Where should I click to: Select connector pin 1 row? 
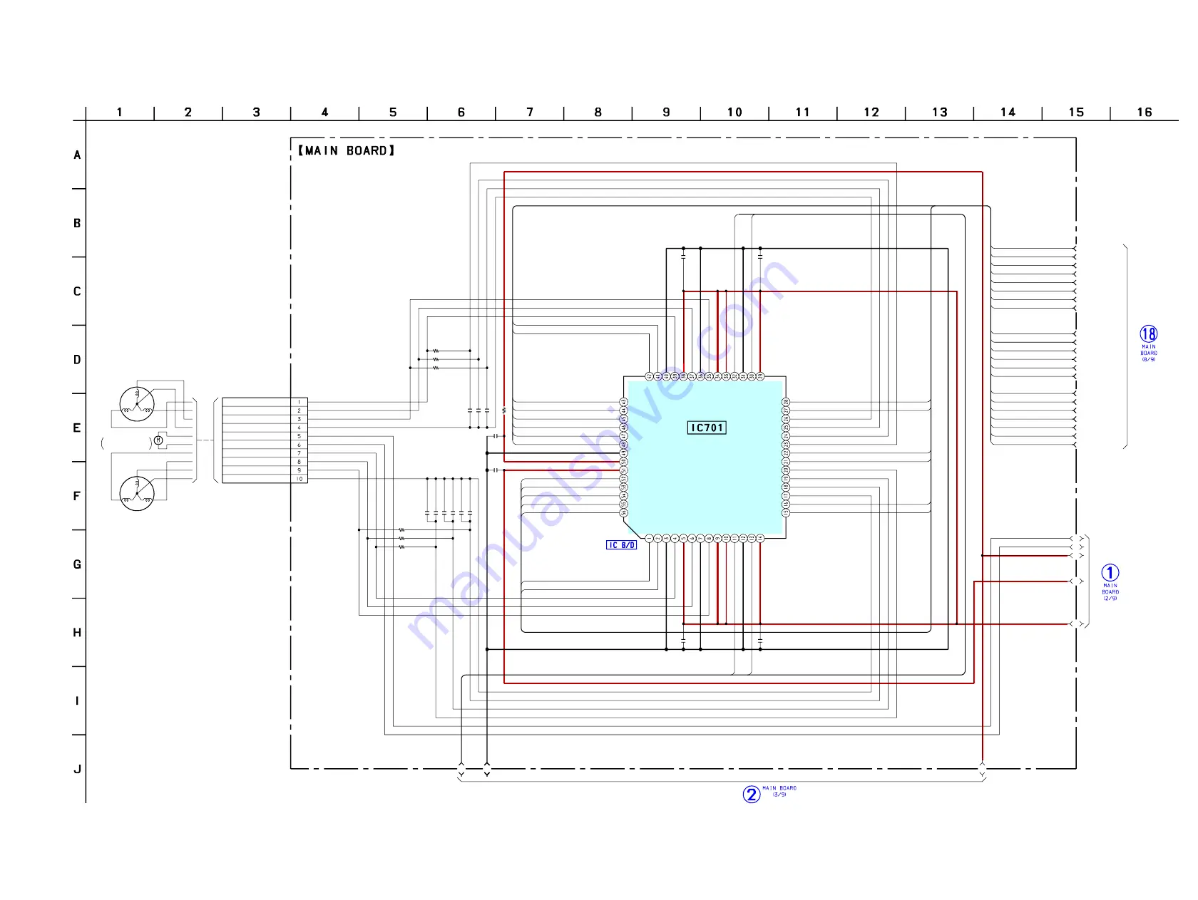point(265,402)
